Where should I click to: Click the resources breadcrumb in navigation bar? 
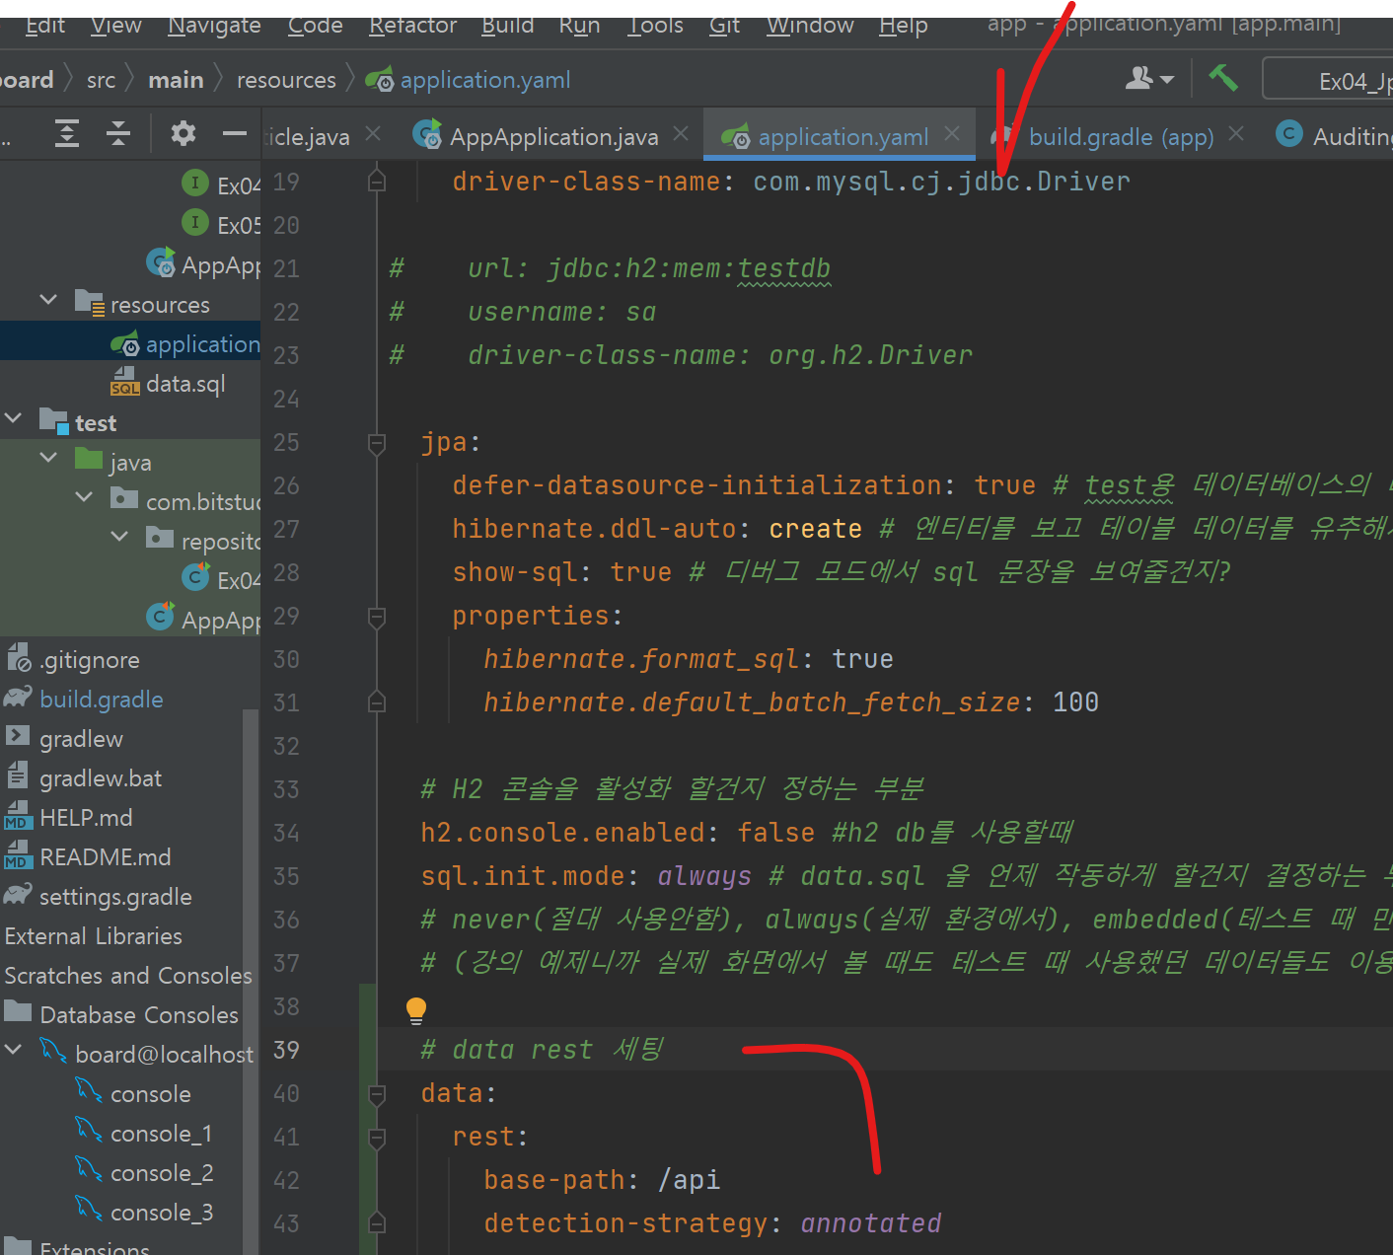pyautogui.click(x=286, y=80)
